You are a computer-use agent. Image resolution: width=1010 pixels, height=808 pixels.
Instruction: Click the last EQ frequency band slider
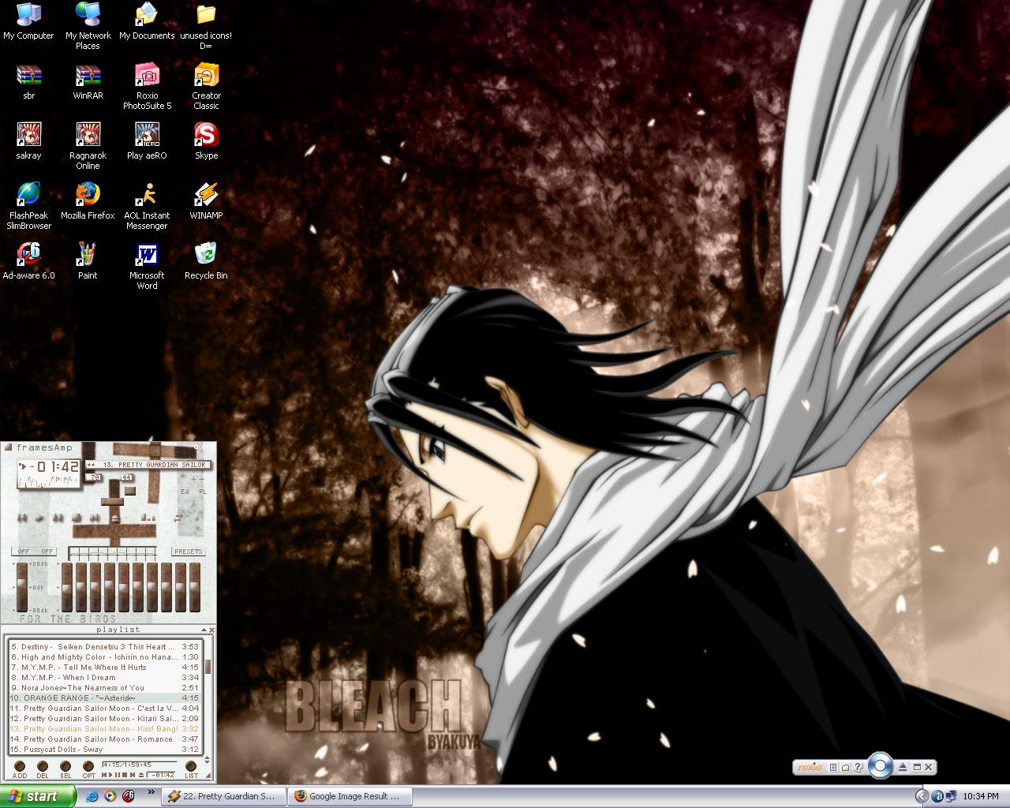[x=195, y=587]
